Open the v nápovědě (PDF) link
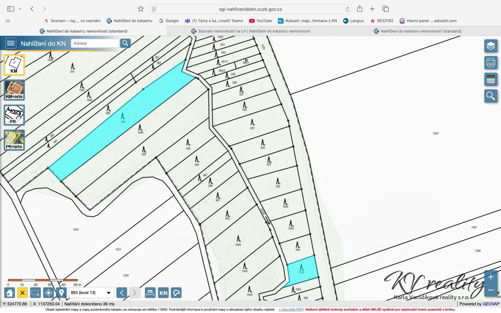501x313 pixels. tap(291, 310)
